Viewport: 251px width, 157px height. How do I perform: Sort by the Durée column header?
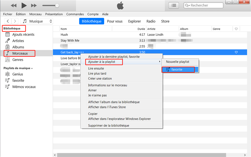point(141,29)
